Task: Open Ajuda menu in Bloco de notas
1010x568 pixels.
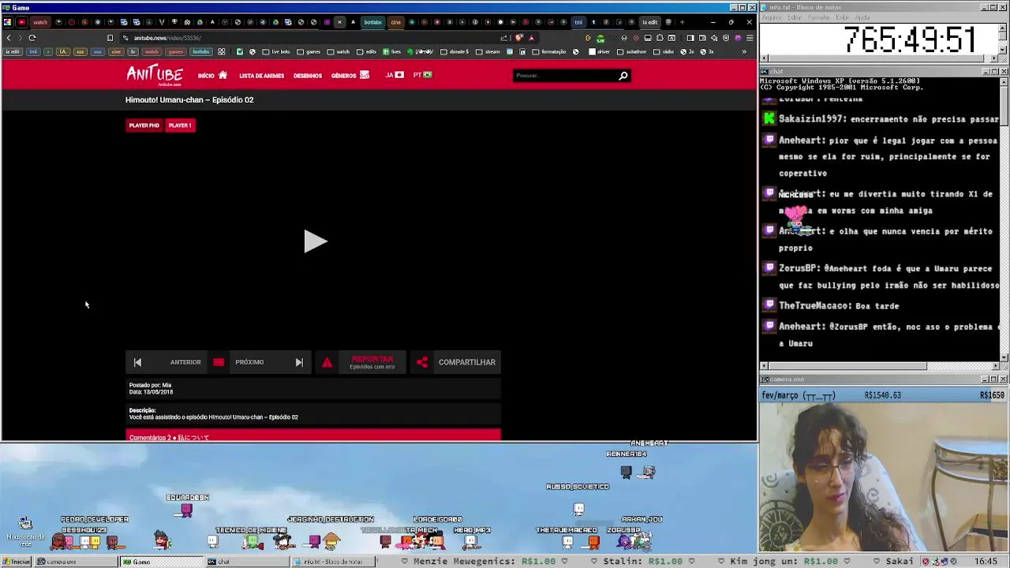Action: point(862,17)
